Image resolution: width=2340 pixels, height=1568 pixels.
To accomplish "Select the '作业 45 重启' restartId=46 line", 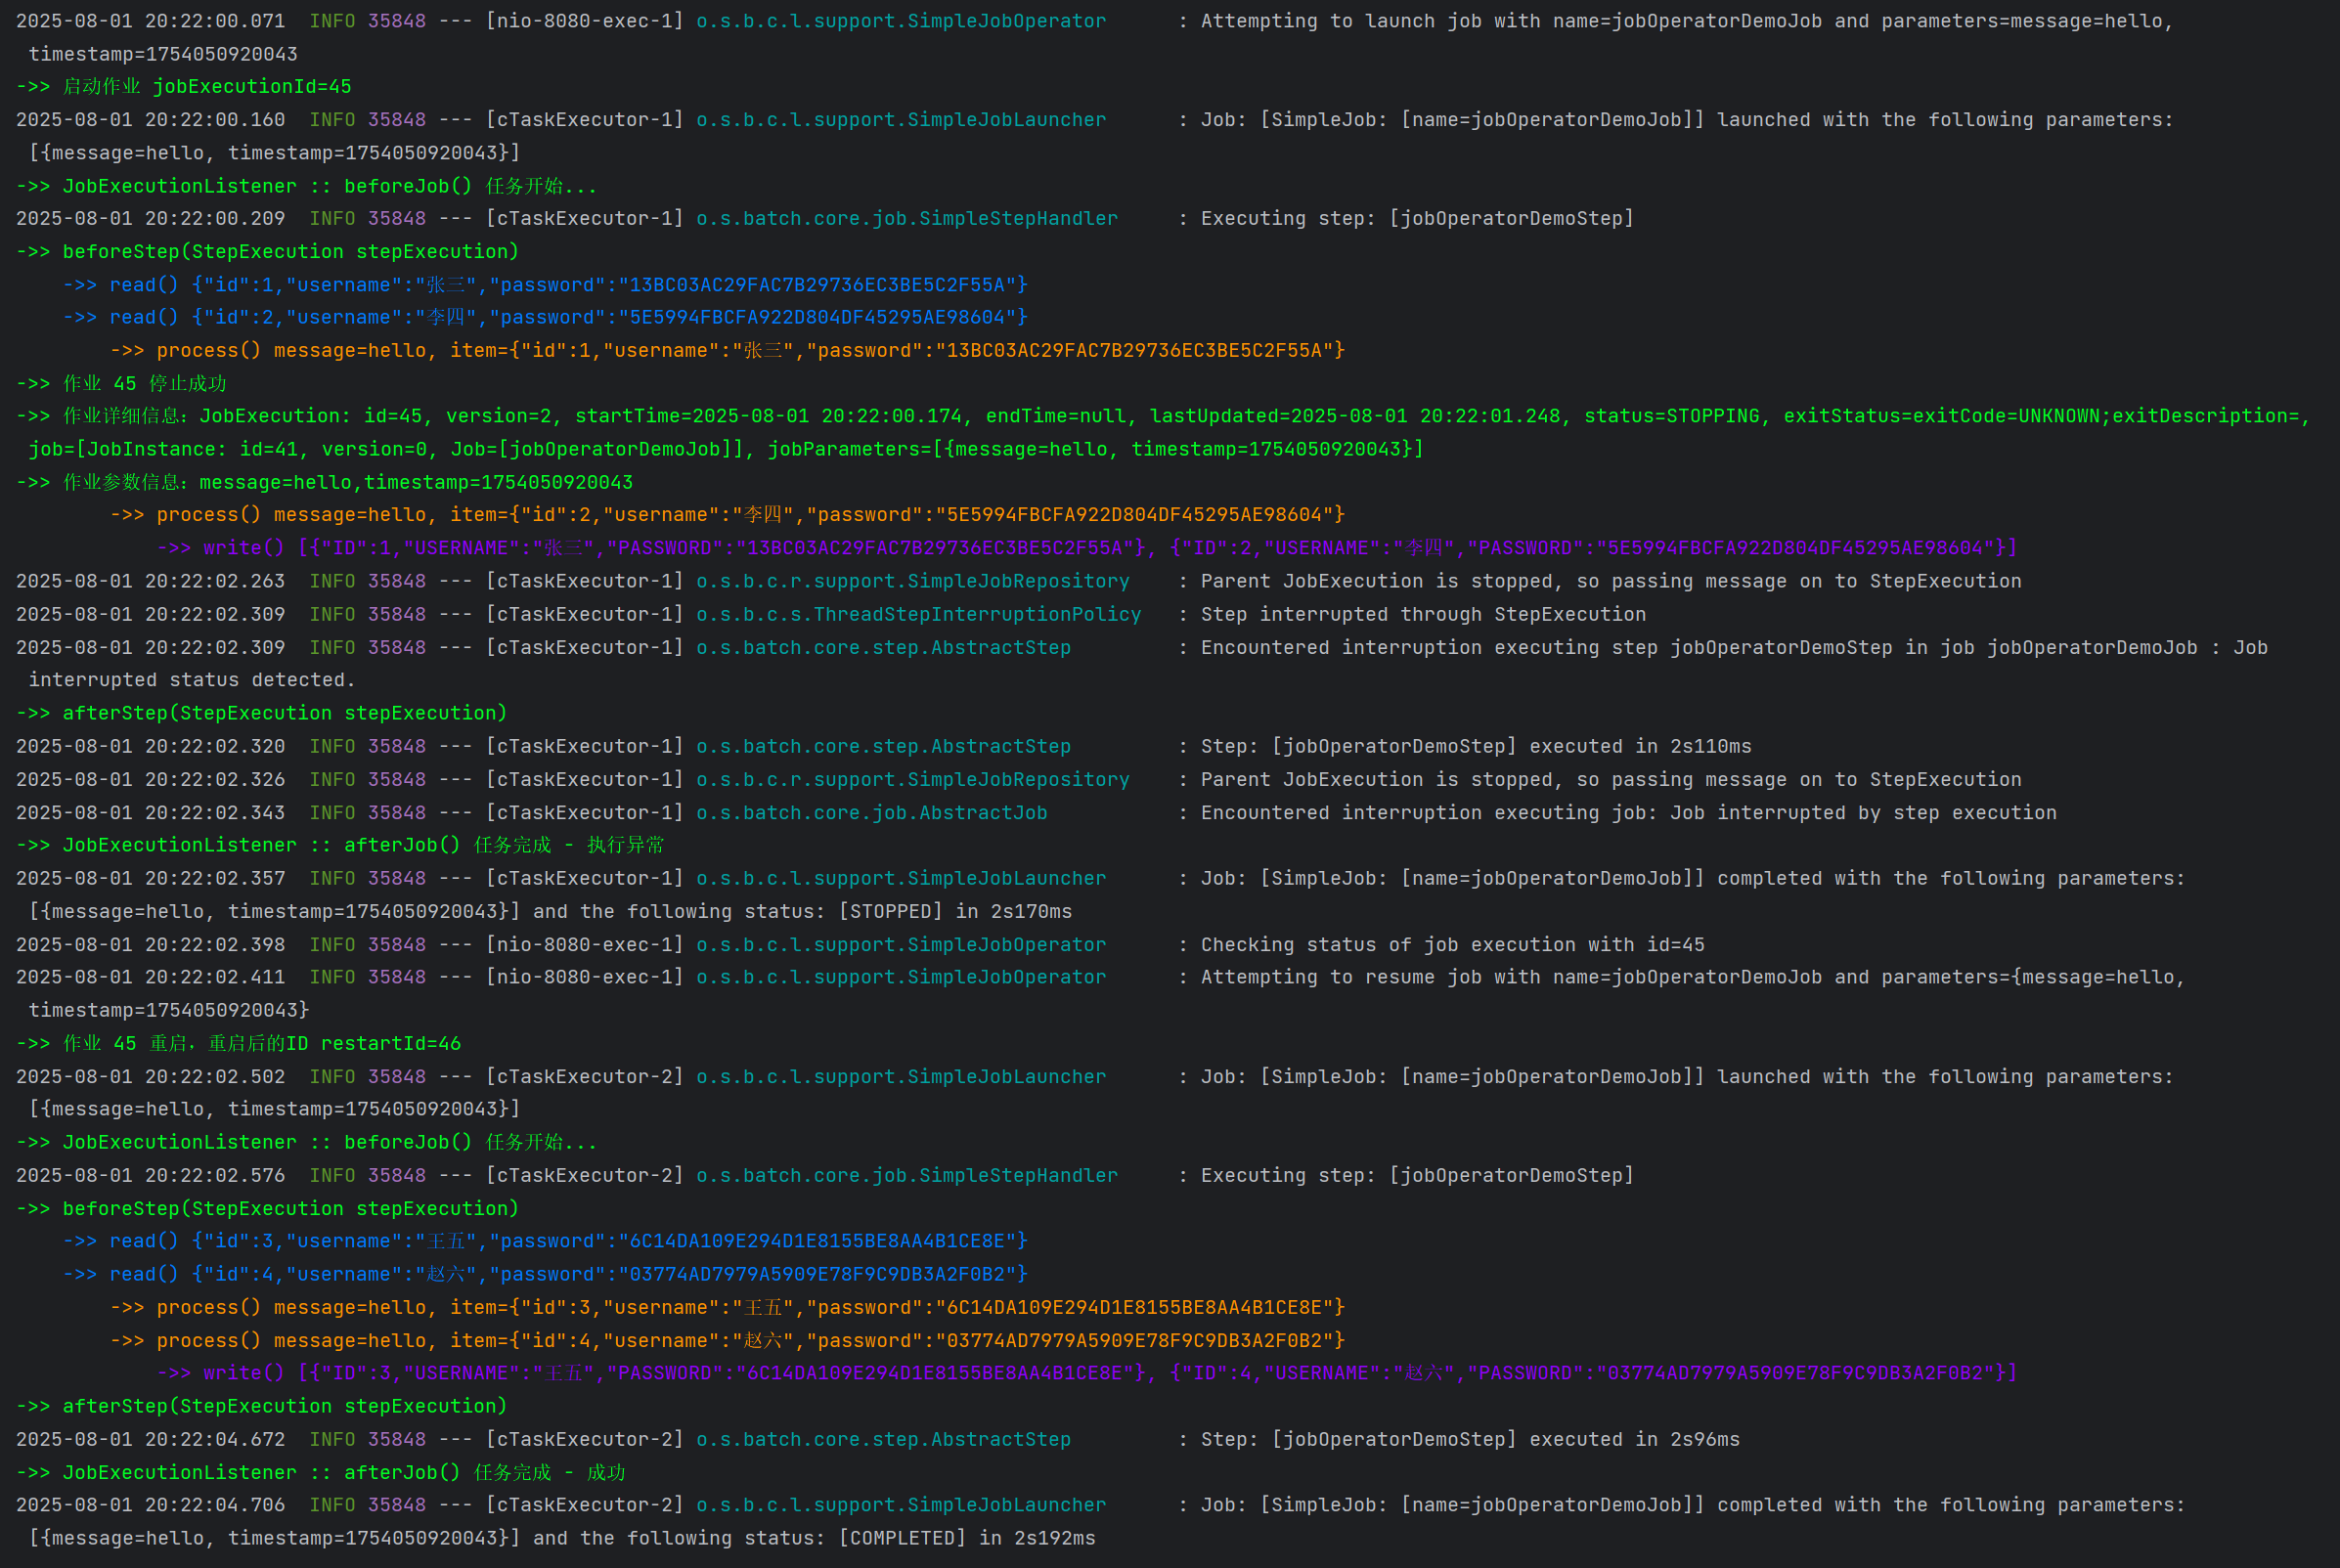I will 239,1044.
